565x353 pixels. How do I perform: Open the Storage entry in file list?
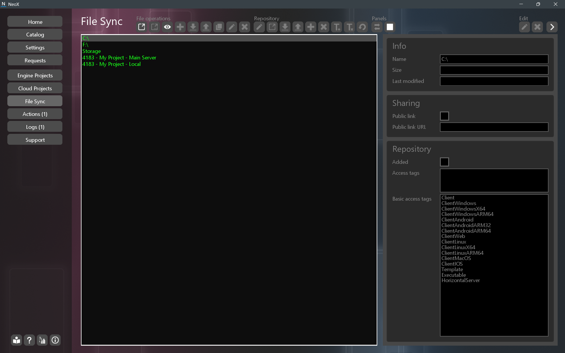(x=92, y=51)
